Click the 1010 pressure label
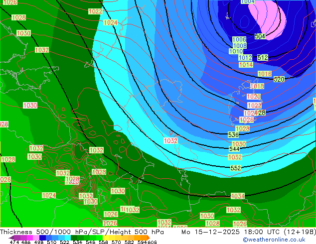The height and width of the screenshot is (244, 316). click(x=236, y=51)
